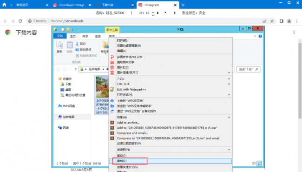
Task: Expand 打开方式(H) submenu
Action: coord(171,94)
